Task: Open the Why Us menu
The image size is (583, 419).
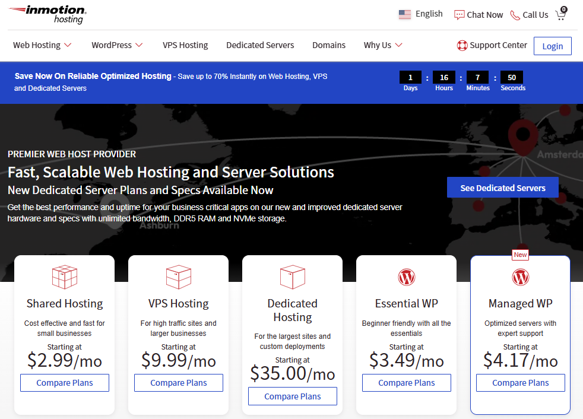Action: pos(378,45)
